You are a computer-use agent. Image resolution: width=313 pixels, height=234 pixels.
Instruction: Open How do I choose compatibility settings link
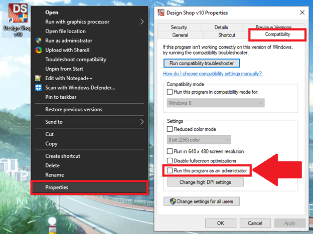click(x=213, y=74)
